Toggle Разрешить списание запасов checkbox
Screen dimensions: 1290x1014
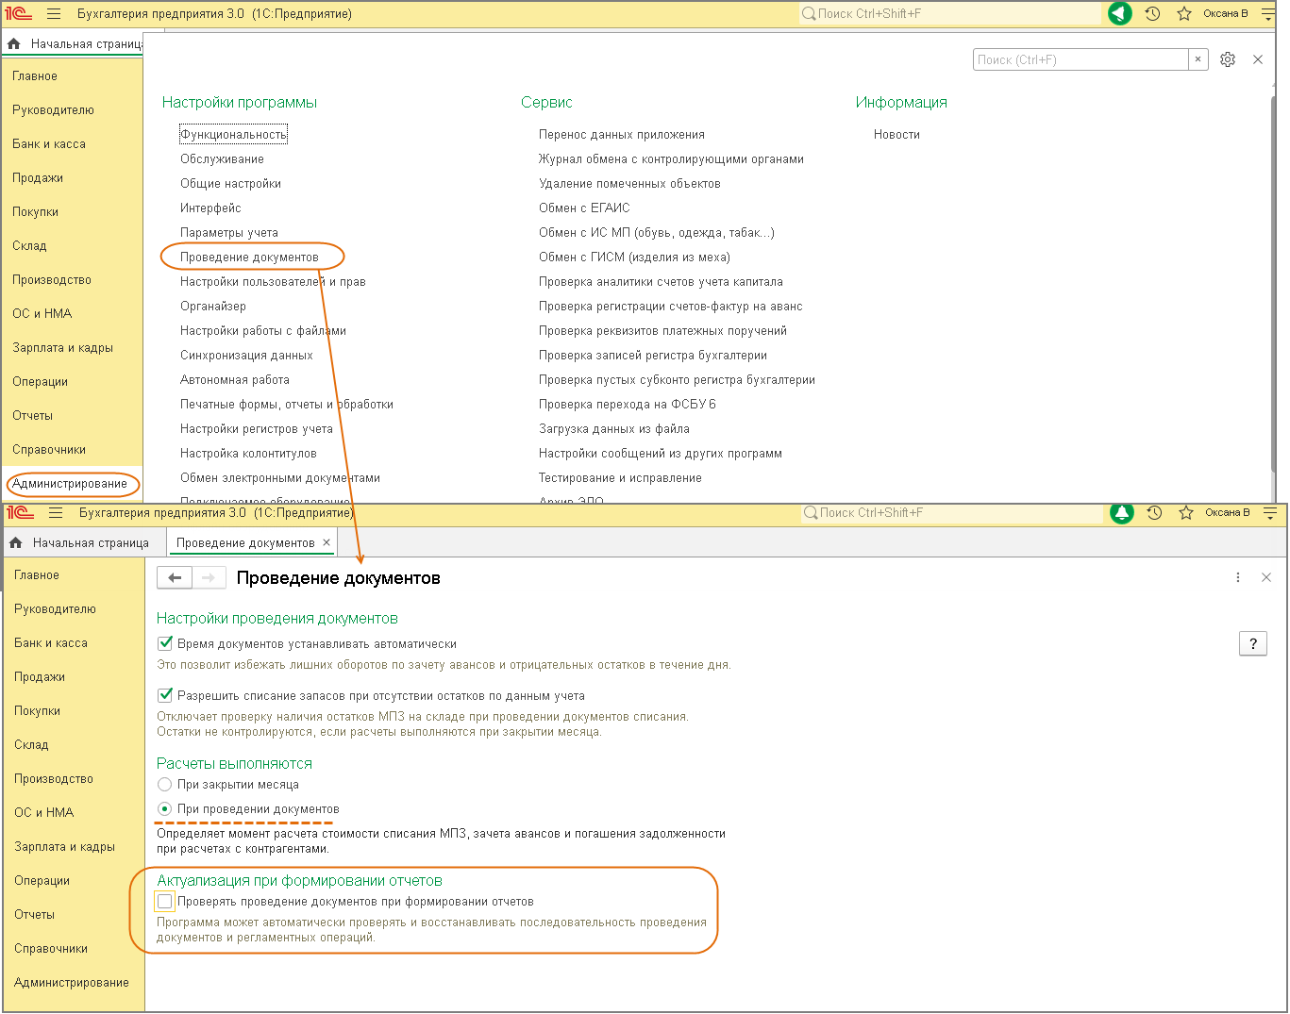[x=165, y=696]
